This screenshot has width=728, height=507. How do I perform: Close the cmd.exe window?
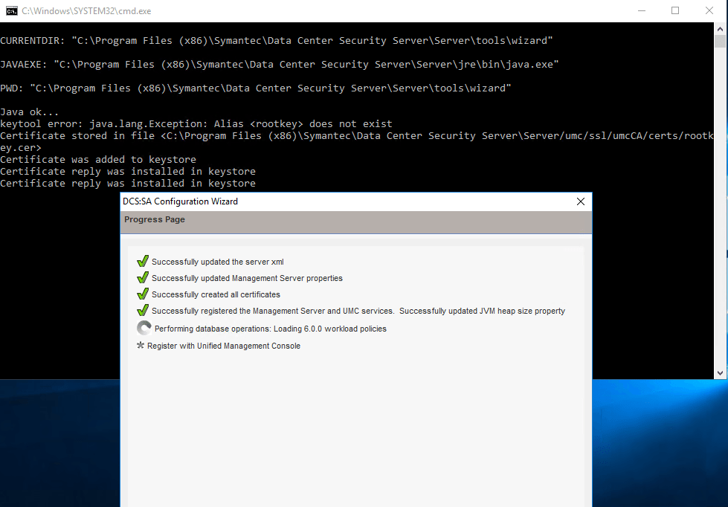click(709, 10)
